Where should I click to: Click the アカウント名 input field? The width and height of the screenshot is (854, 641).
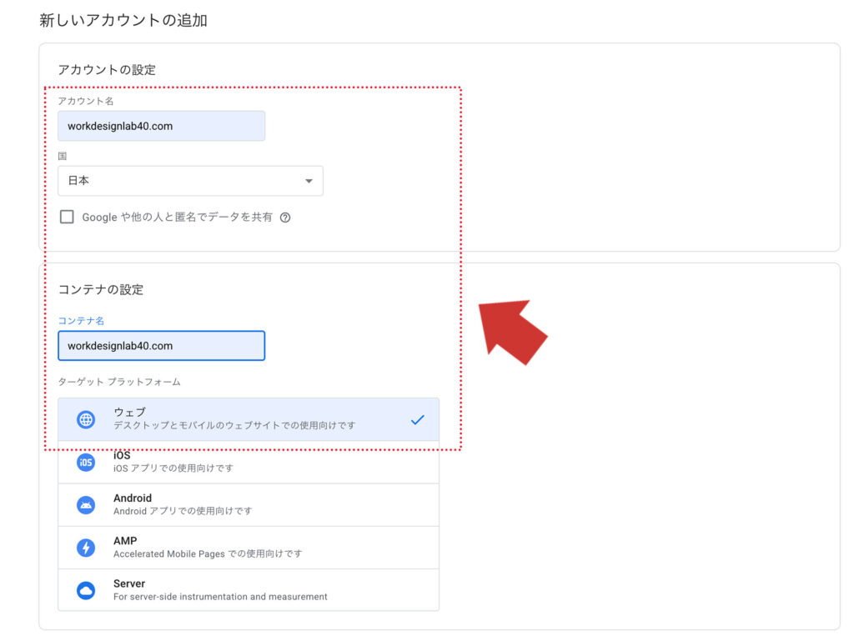(x=161, y=126)
